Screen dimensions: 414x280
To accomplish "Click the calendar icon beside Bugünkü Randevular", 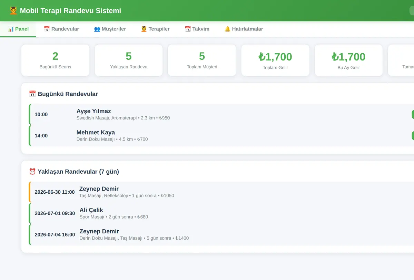I will 32,94.
